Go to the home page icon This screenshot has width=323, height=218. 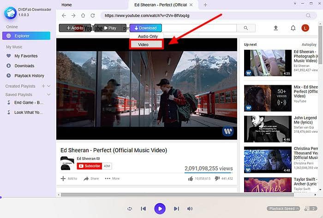click(x=83, y=15)
